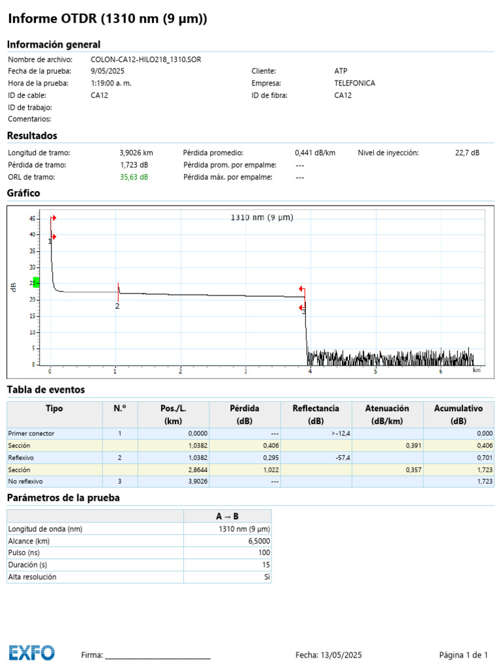Image resolution: width=501 pixels, height=668 pixels.
Task: Click the 'Pérdida (dB)' column header
Action: pos(245,414)
